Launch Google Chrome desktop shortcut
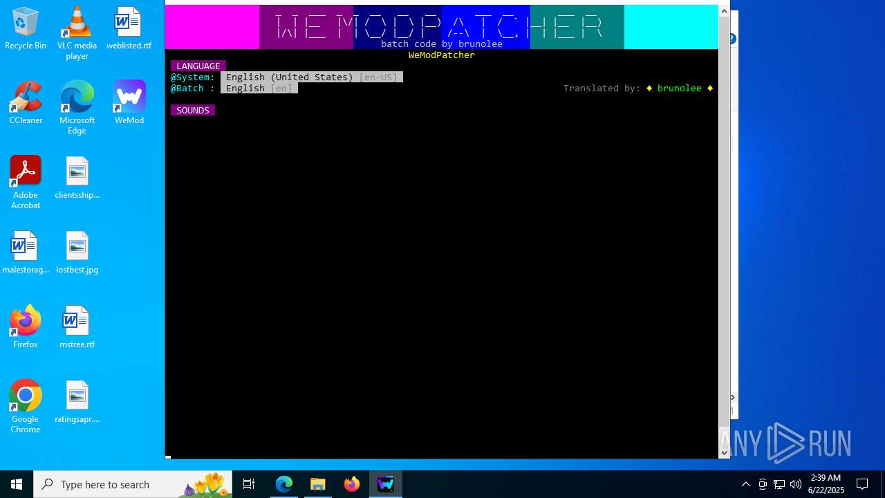This screenshot has height=498, width=885. tap(26, 407)
